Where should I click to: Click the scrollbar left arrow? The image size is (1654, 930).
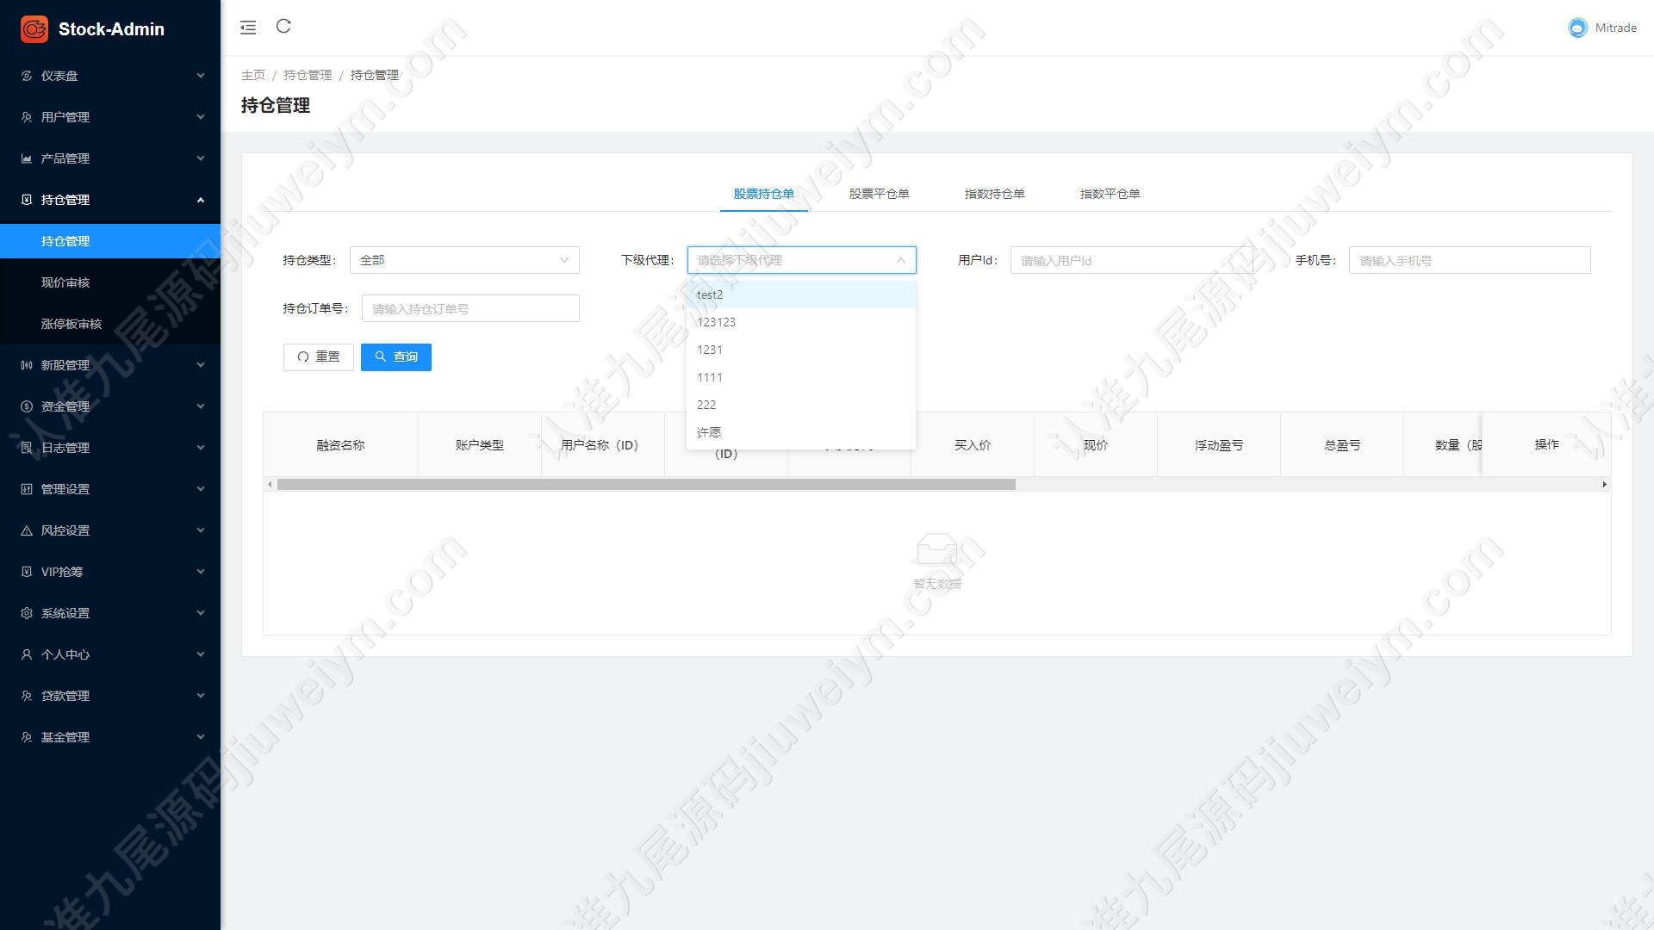[270, 485]
